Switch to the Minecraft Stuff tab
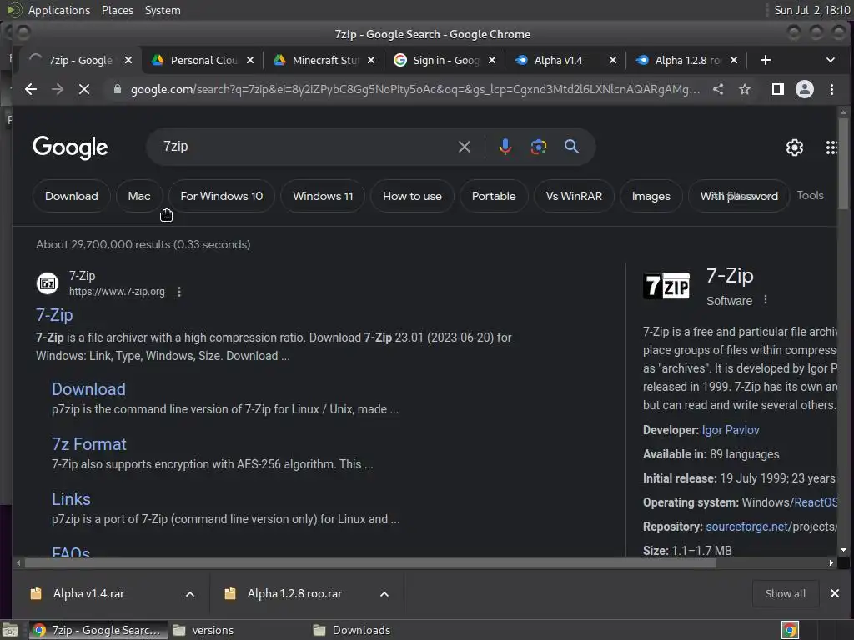Viewport: 854px width, 640px height. click(x=324, y=60)
